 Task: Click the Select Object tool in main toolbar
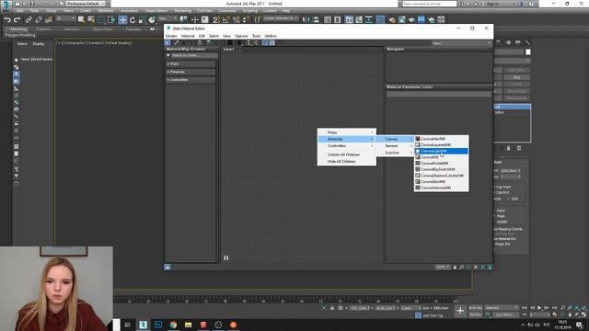pos(81,19)
